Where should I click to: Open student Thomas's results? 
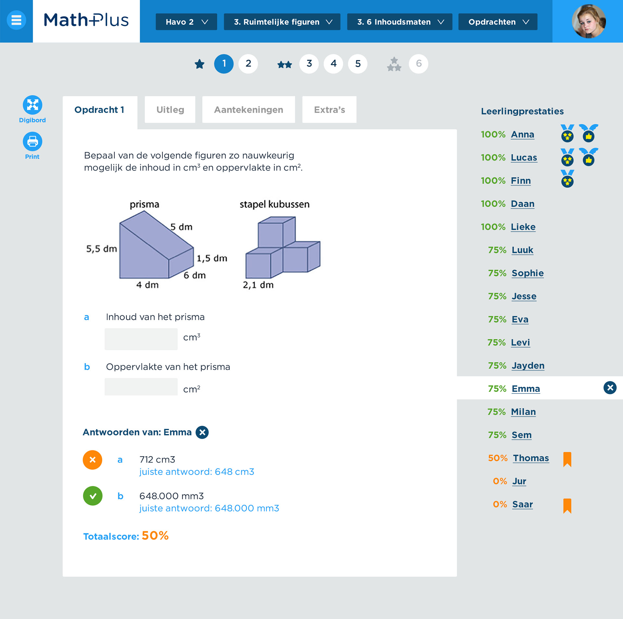pos(531,458)
